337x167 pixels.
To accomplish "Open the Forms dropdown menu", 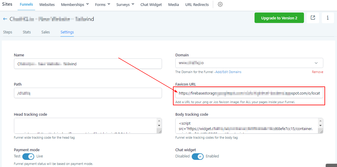I will pos(102,4).
